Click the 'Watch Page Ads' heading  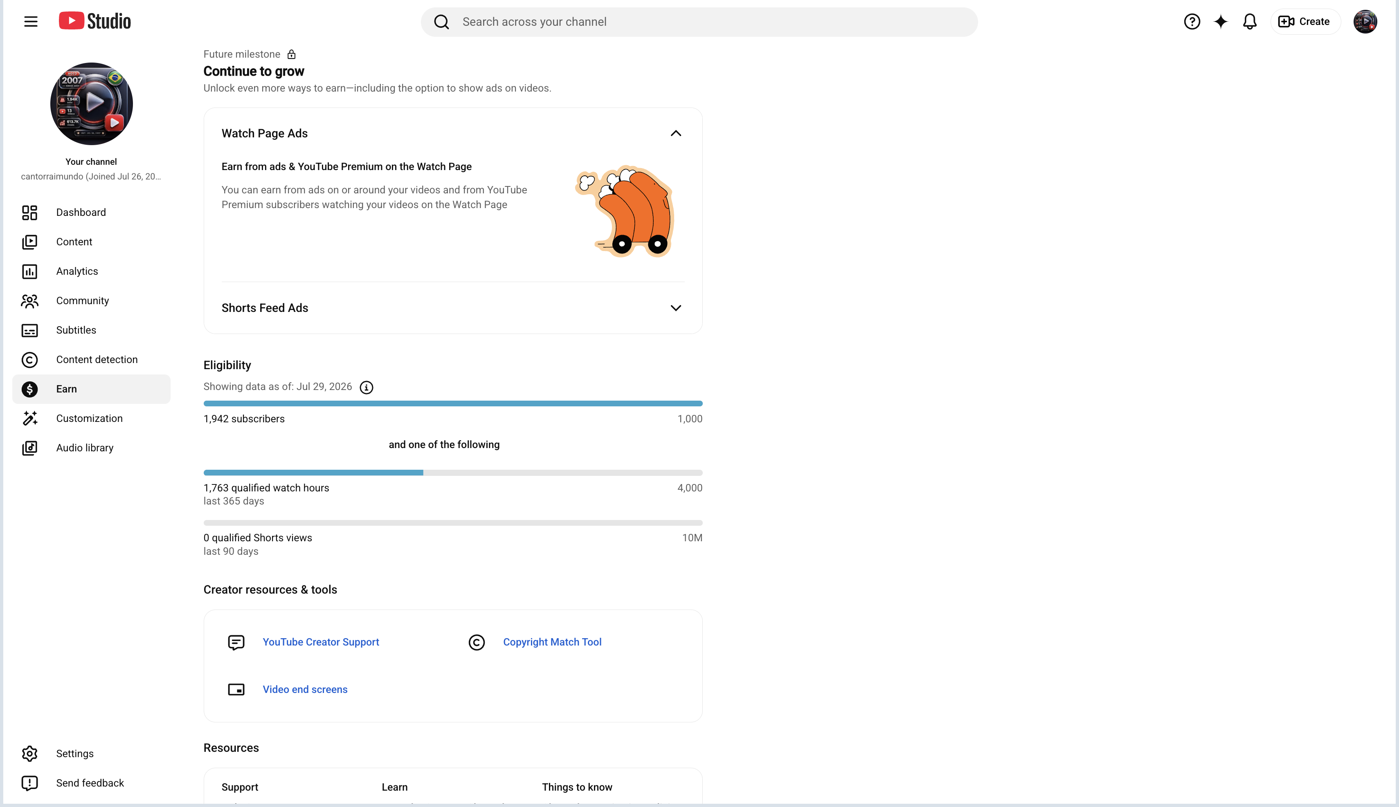point(265,133)
